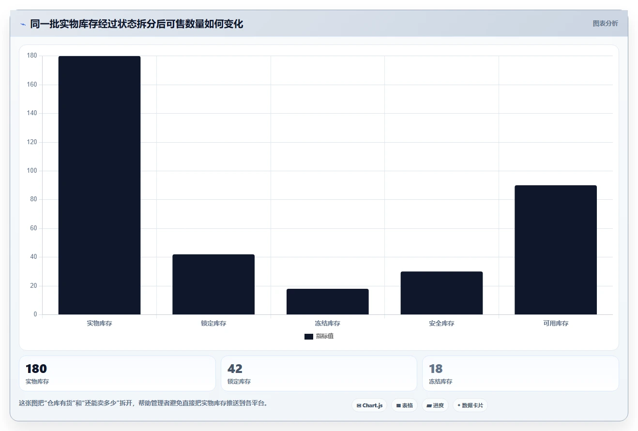Click the 锁定库存 x-axis label
Viewport: 638px width, 431px height.
[213, 323]
